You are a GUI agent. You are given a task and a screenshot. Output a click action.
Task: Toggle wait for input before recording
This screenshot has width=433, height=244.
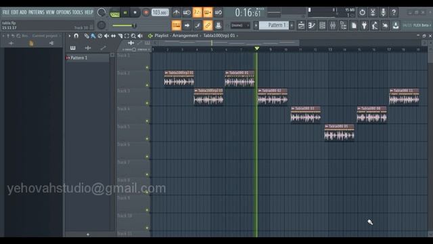pyautogui.click(x=187, y=12)
